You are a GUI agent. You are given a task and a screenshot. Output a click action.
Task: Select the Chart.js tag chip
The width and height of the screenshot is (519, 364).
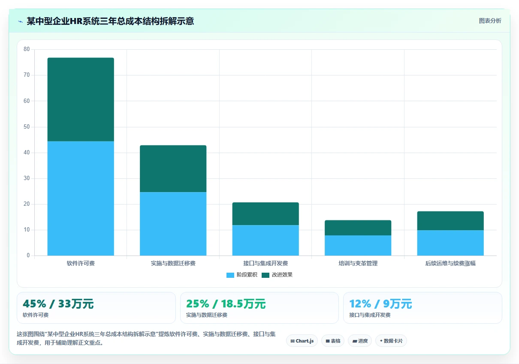click(302, 341)
